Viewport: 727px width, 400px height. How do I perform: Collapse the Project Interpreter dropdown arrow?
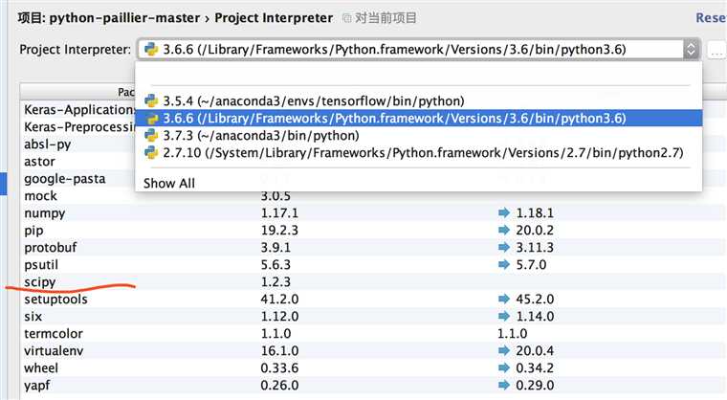[x=691, y=50]
